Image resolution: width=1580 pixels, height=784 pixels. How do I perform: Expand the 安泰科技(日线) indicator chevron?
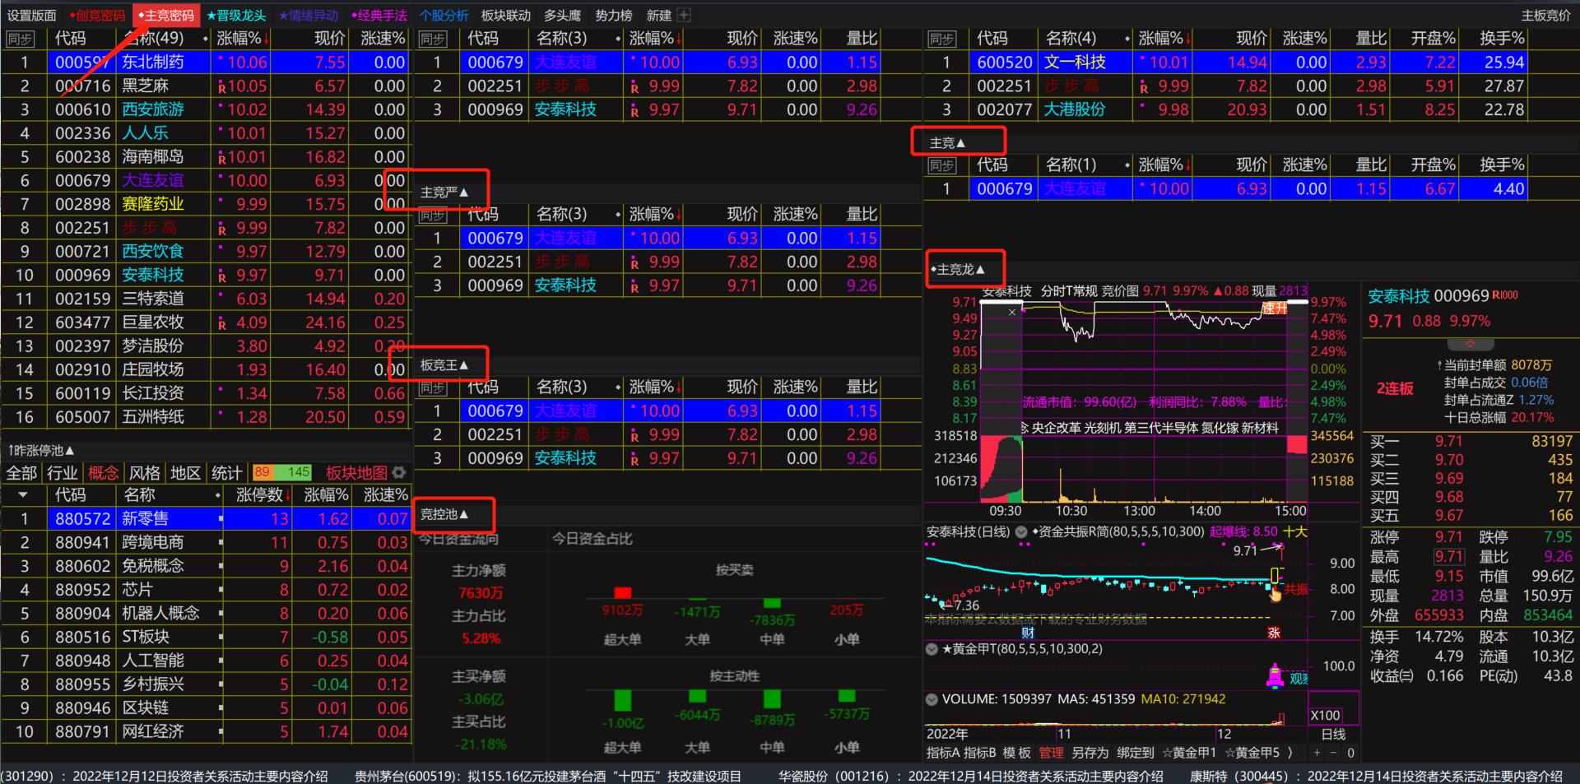click(1021, 531)
